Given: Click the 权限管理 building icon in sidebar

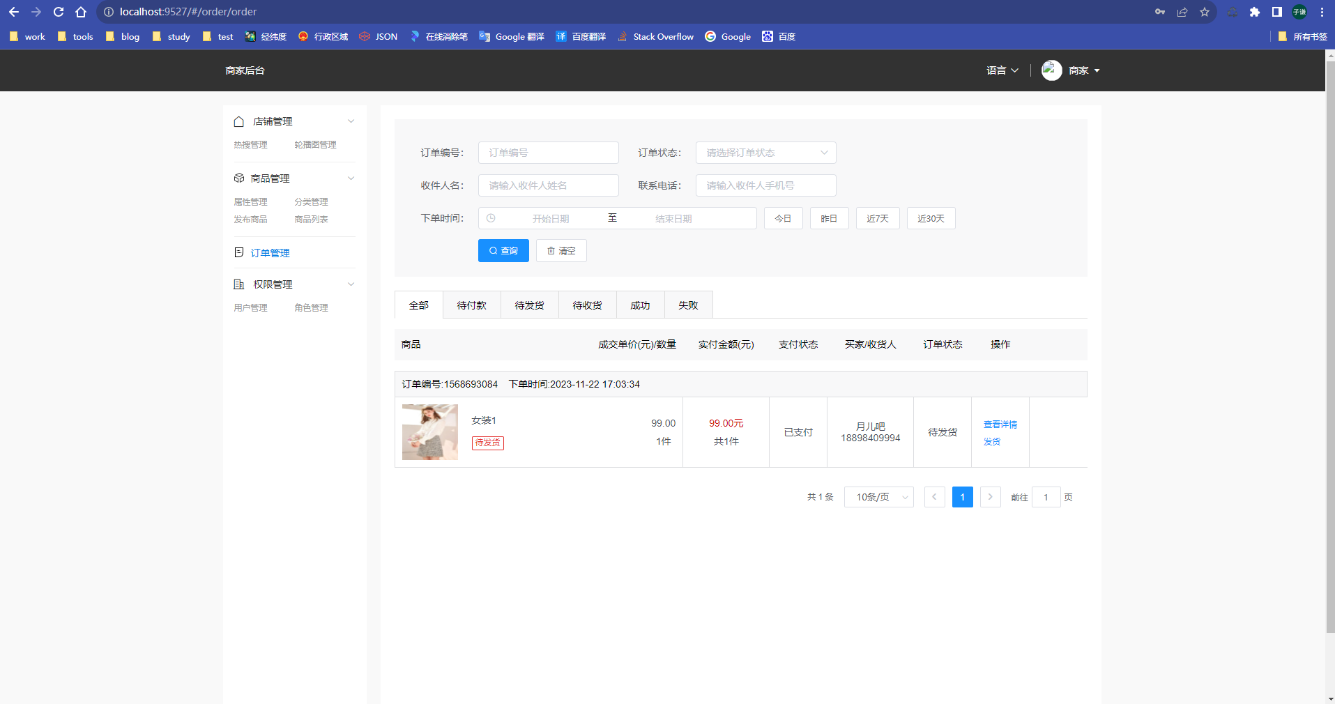Looking at the screenshot, I should [239, 284].
